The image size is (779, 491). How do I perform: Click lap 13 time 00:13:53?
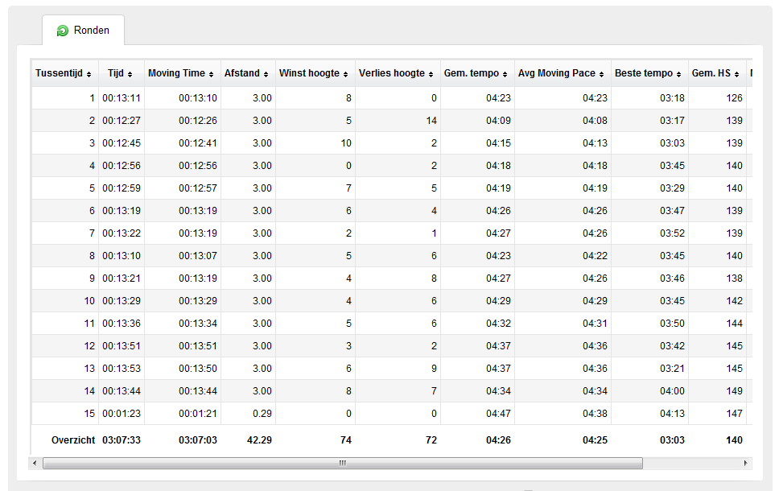coord(122,369)
